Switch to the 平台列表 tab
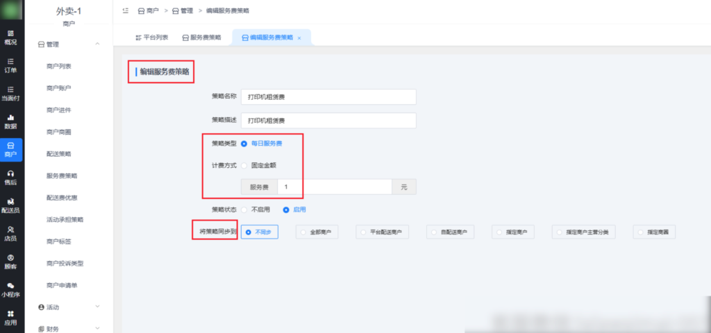Image resolution: width=711 pixels, height=333 pixels. pyautogui.click(x=152, y=37)
